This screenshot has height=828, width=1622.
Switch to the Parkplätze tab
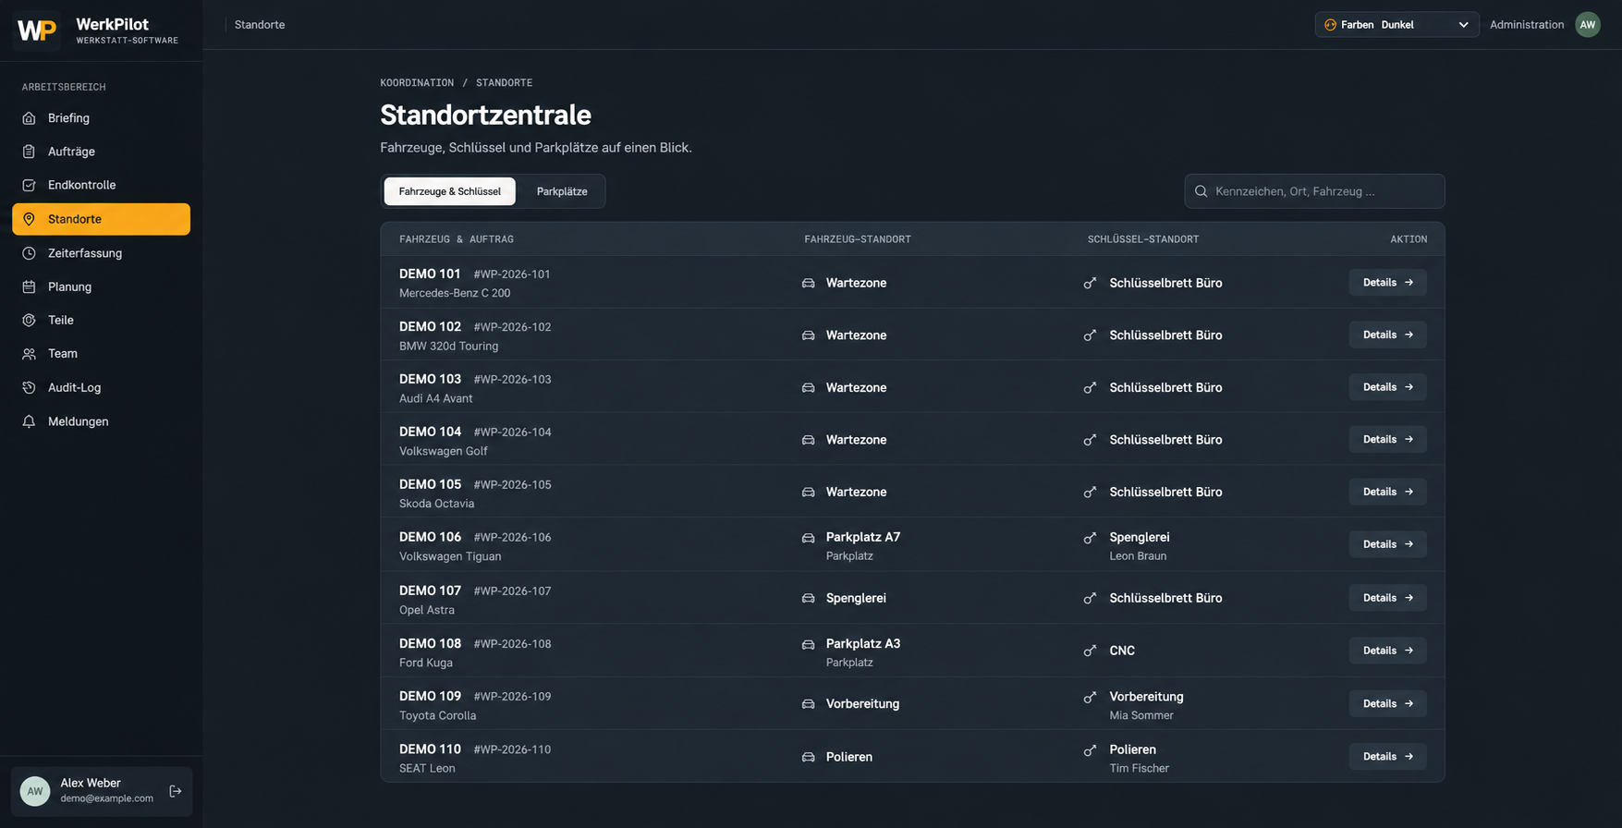(x=562, y=191)
